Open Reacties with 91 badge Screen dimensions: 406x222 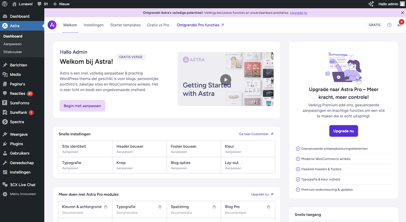tap(22, 93)
